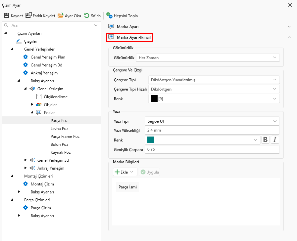Expand the Objeler tree node

(x=32, y=105)
